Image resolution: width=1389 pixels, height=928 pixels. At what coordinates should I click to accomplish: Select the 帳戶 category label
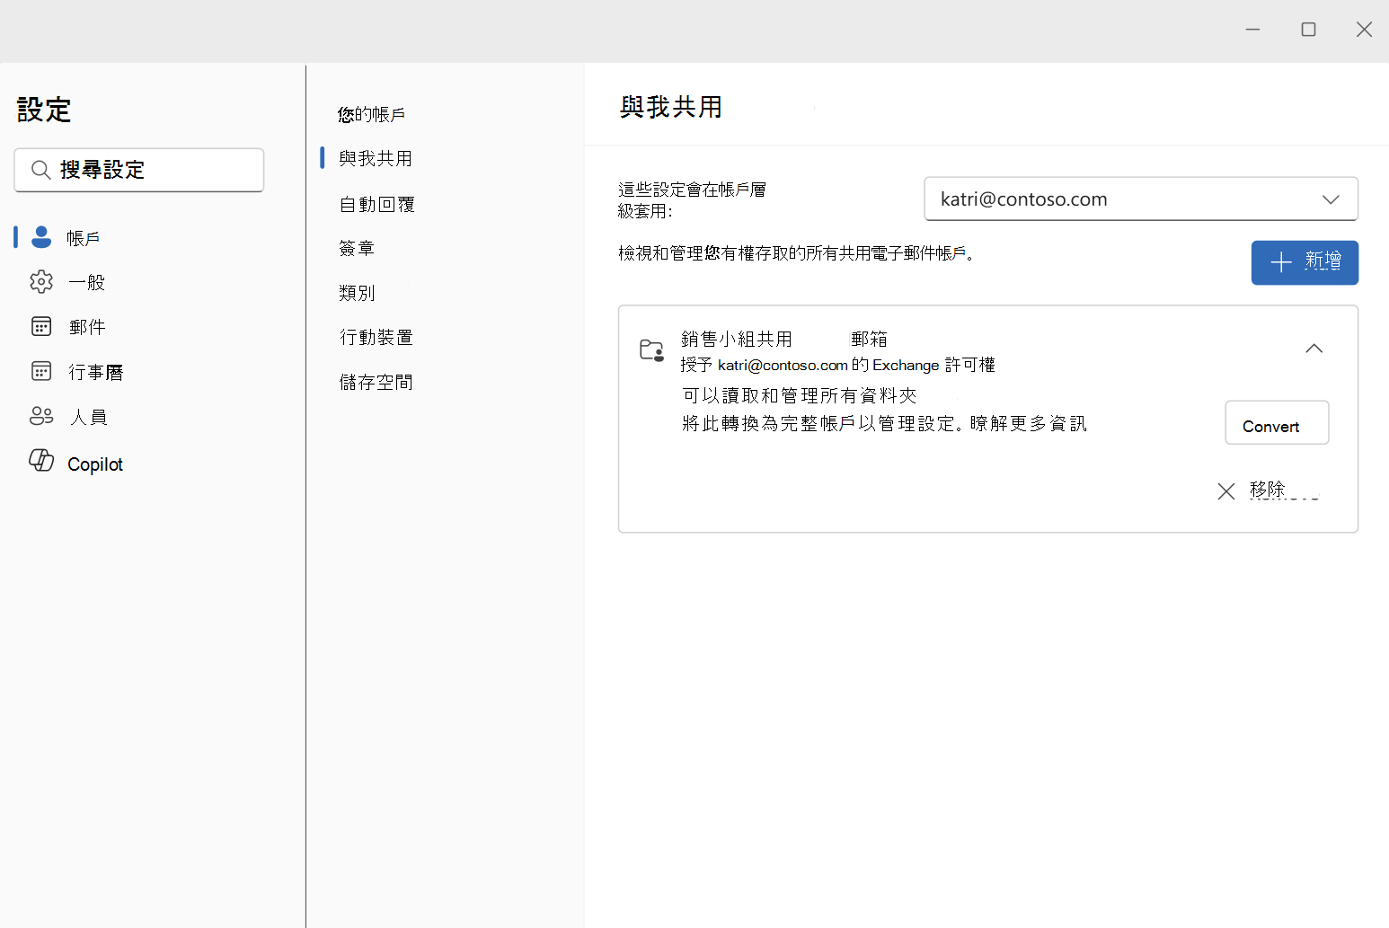tap(84, 238)
